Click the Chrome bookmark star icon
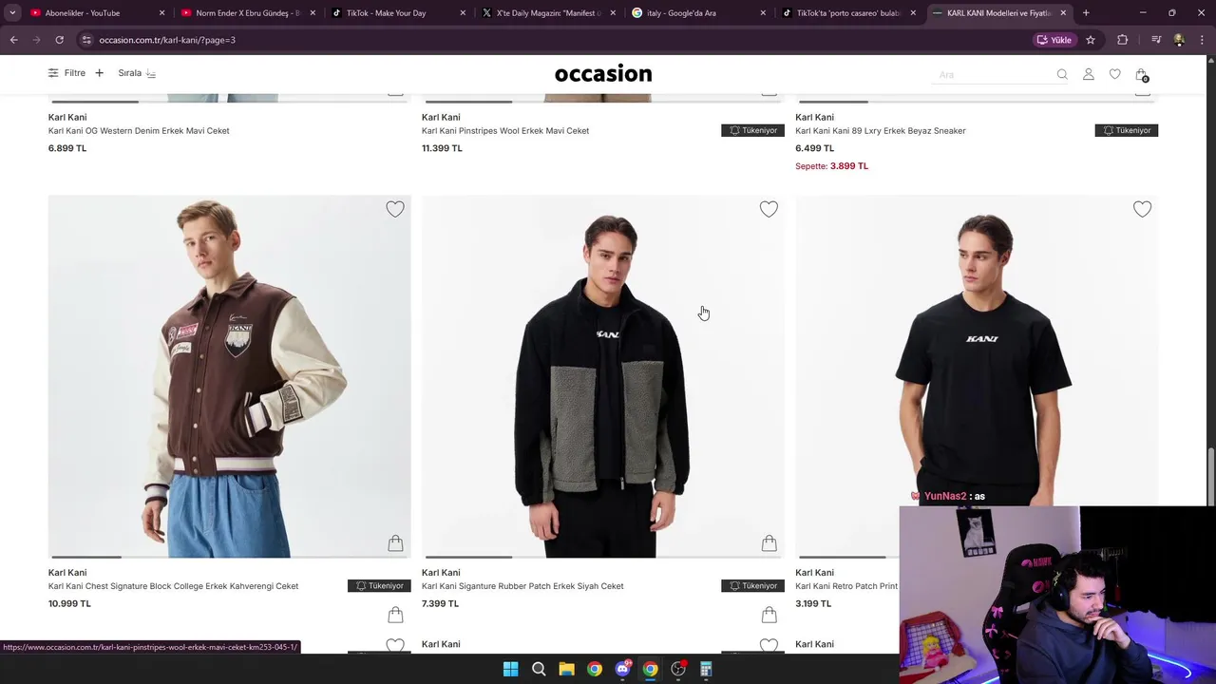The image size is (1216, 684). tap(1091, 40)
